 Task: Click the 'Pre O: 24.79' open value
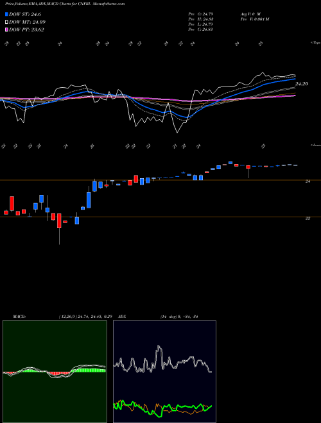(x=201, y=13)
